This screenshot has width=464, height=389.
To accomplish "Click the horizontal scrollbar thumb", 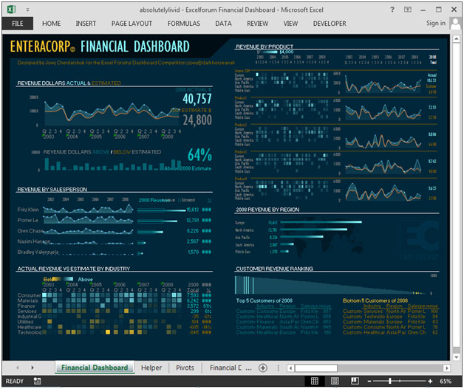I will [315, 368].
